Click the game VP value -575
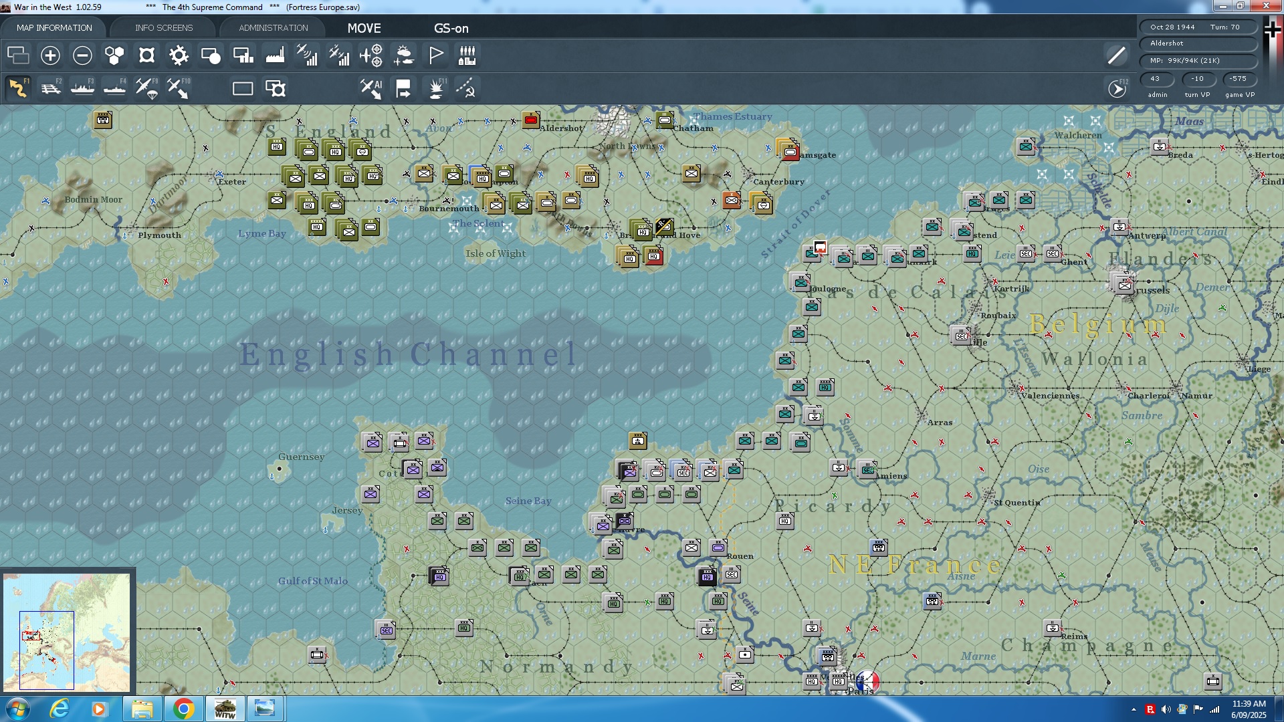The height and width of the screenshot is (722, 1284). [1239, 79]
